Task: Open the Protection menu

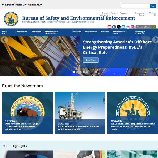Action: tap(76, 32)
